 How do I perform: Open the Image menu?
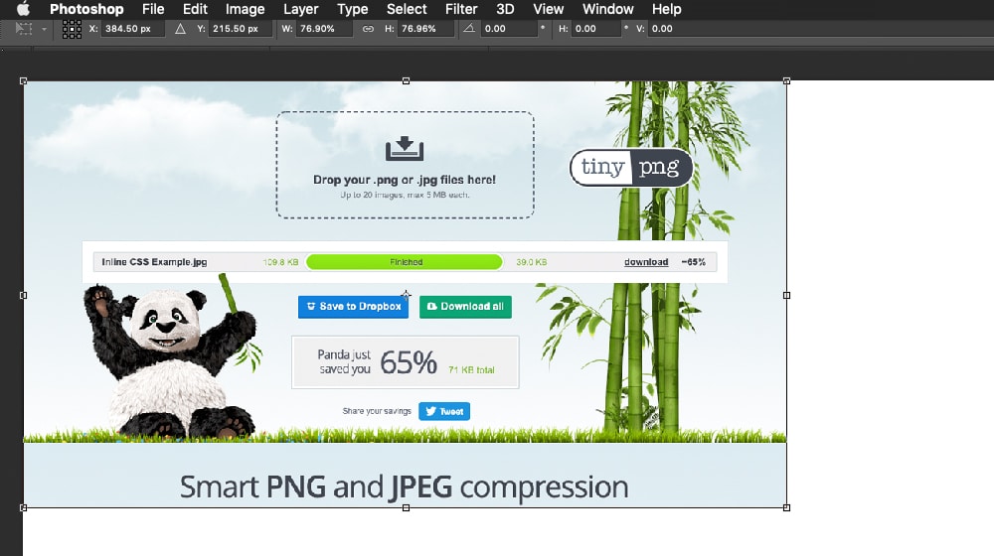pyautogui.click(x=245, y=9)
